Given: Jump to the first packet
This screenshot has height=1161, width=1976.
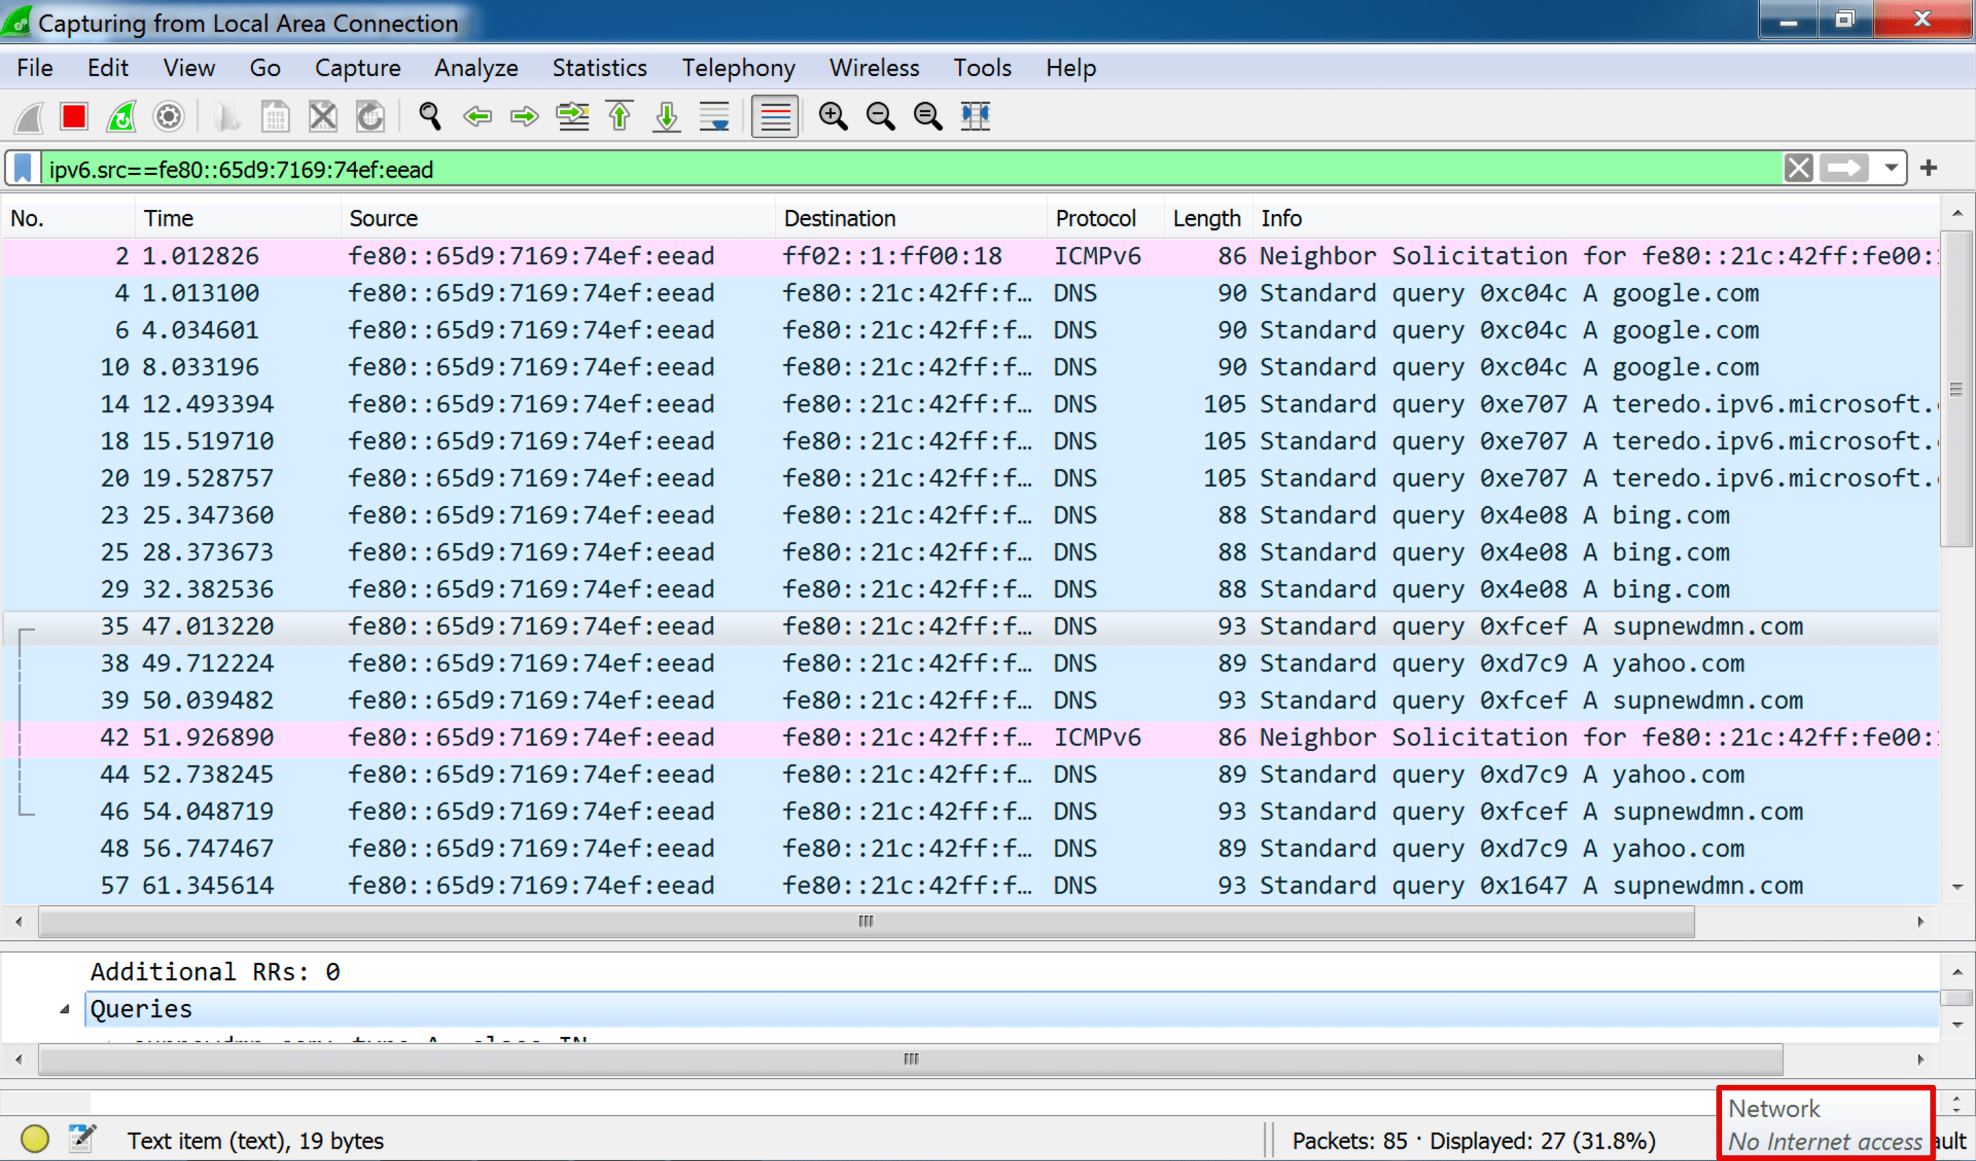Looking at the screenshot, I should point(619,116).
